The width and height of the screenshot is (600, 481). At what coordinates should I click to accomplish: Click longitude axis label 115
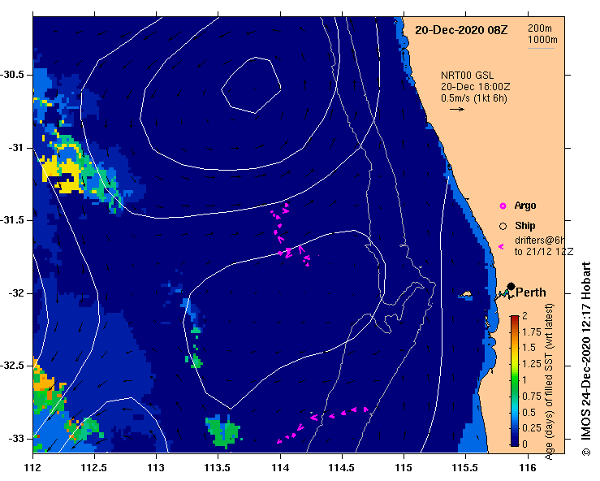(404, 468)
